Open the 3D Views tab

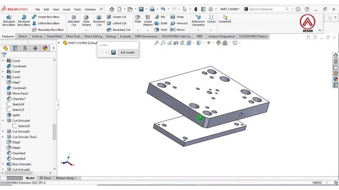click(x=45, y=178)
